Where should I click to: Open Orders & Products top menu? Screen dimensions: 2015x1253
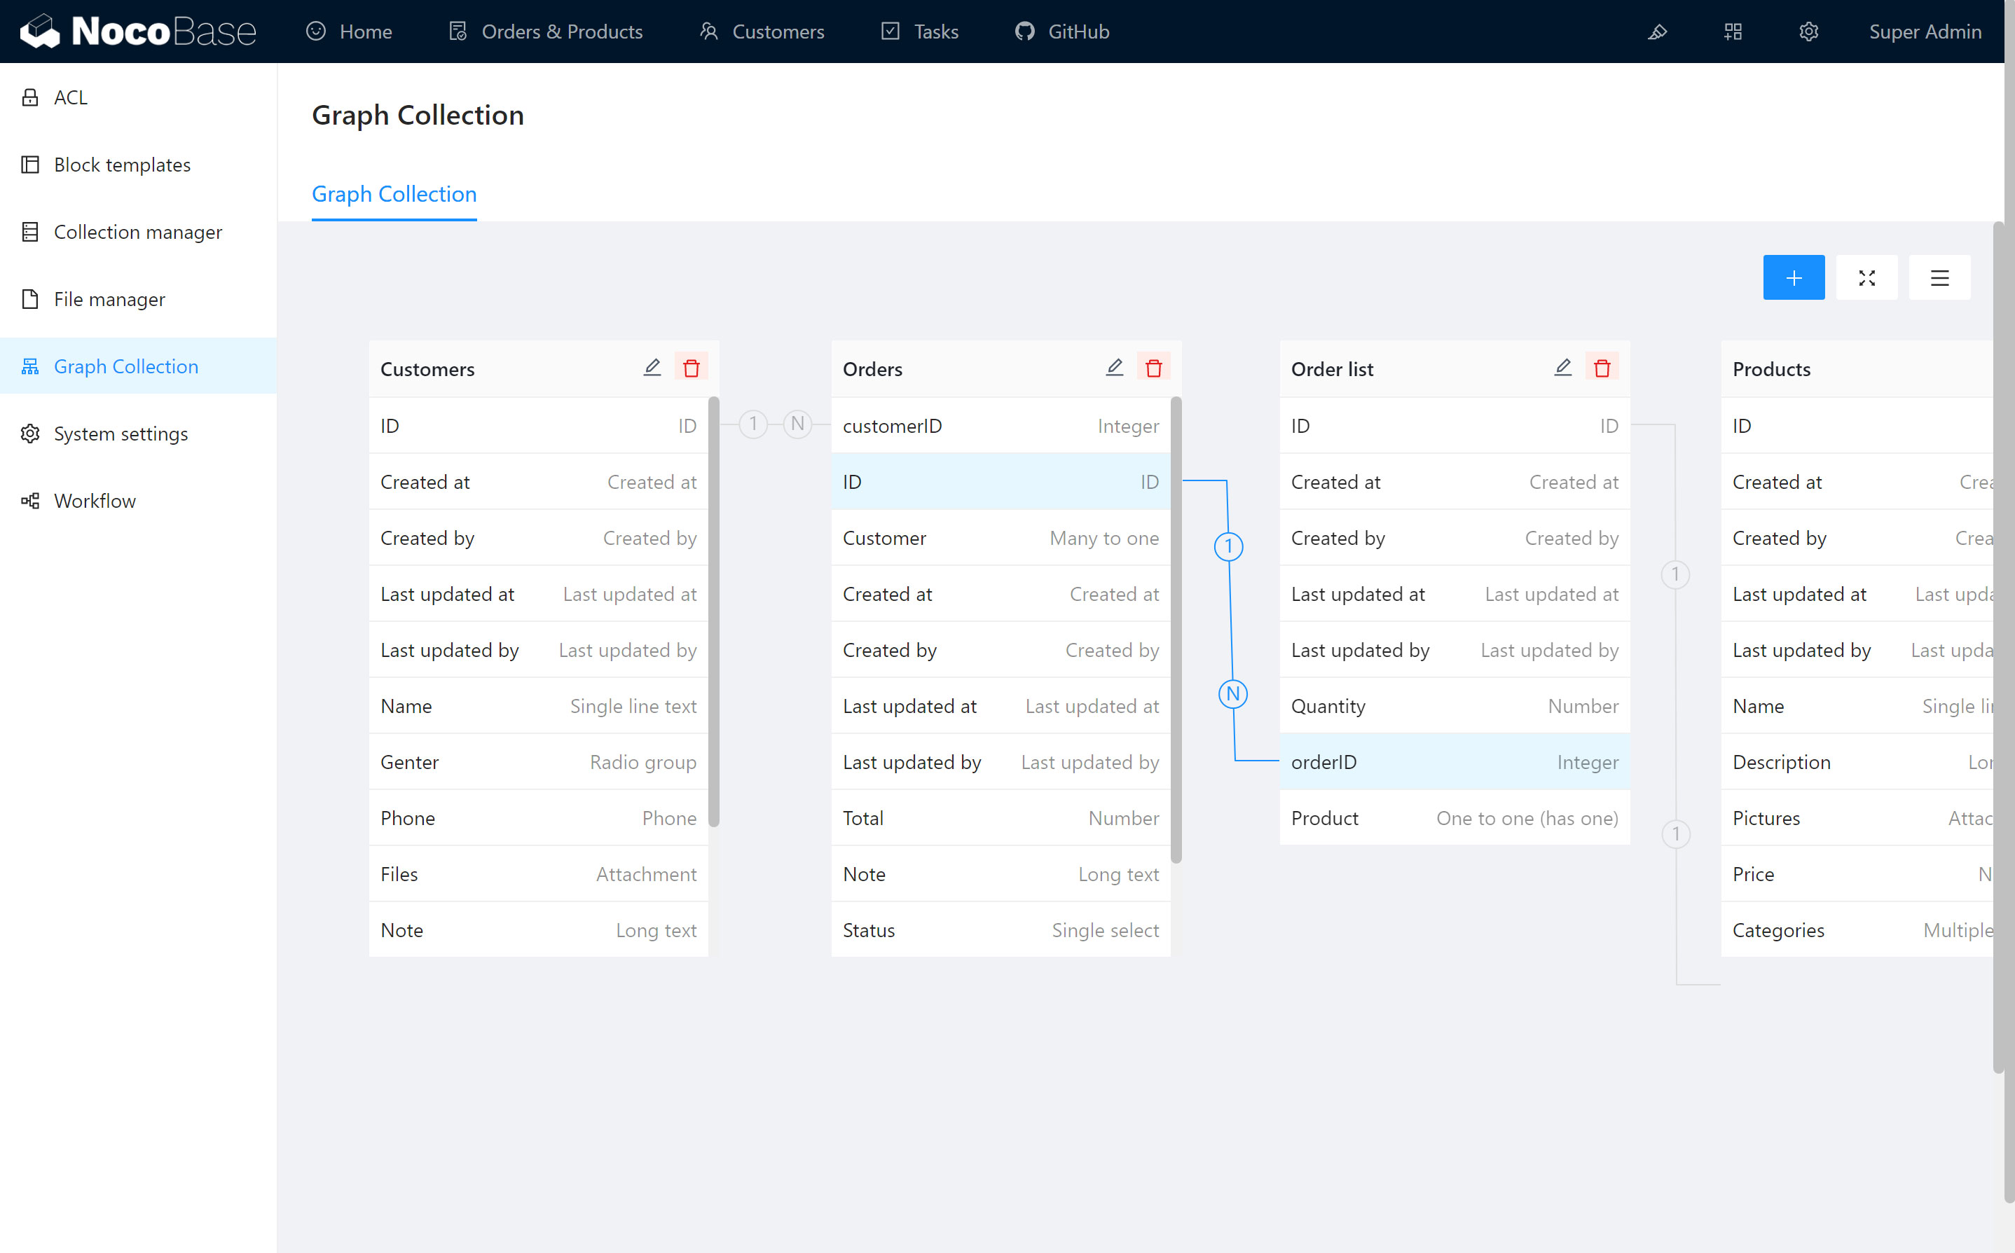[x=545, y=32]
